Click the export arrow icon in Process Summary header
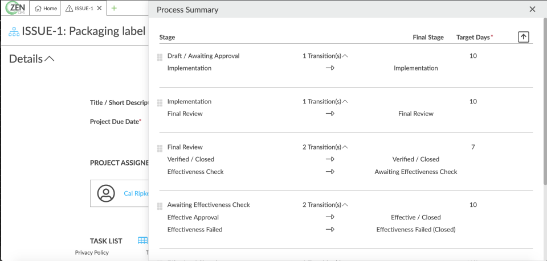Screen dimensions: 547x261 click(524, 37)
